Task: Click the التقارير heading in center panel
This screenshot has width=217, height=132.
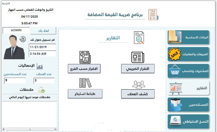Action: click(x=113, y=38)
